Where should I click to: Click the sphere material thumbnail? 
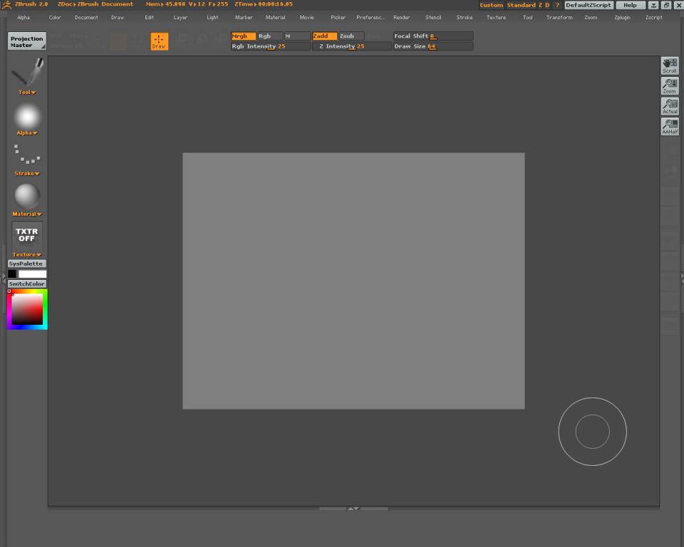coord(27,196)
